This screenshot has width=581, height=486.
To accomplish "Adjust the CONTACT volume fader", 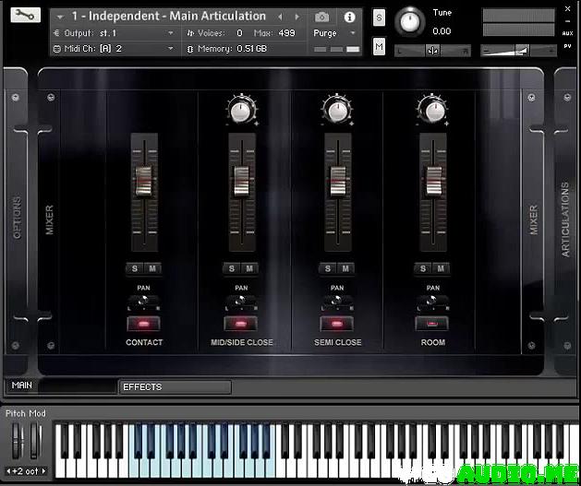I will coord(144,181).
